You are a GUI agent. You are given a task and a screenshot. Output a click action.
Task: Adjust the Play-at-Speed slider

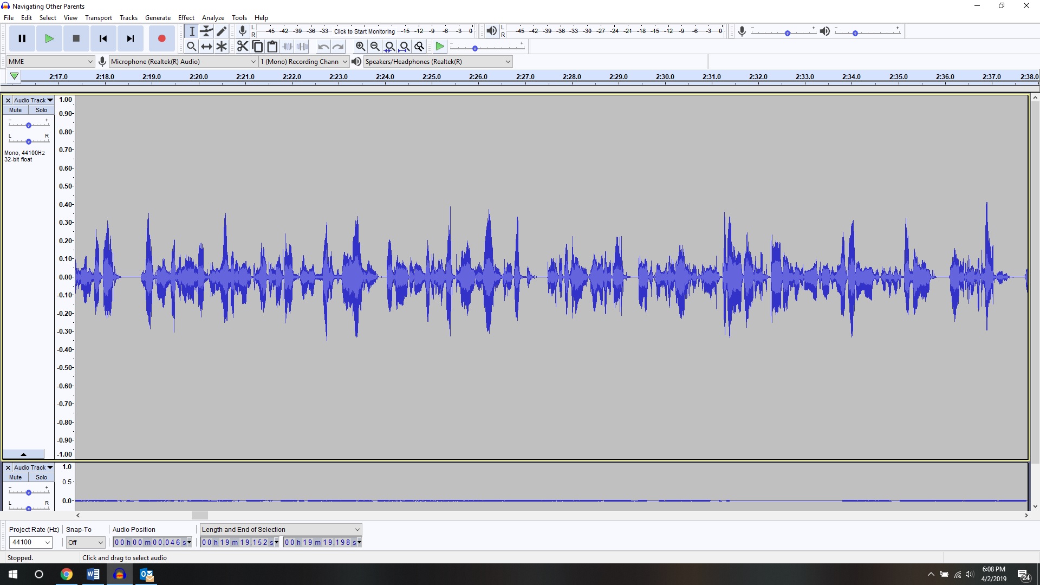point(487,48)
